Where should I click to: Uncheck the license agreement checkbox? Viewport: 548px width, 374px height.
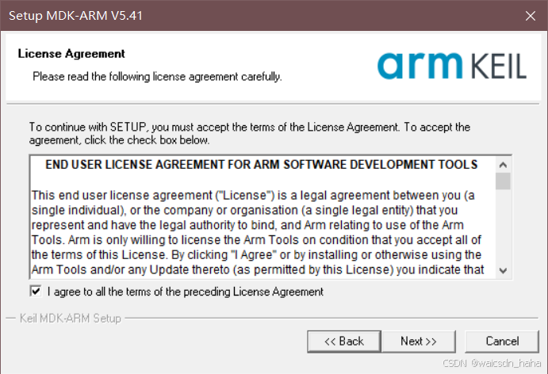click(x=36, y=291)
